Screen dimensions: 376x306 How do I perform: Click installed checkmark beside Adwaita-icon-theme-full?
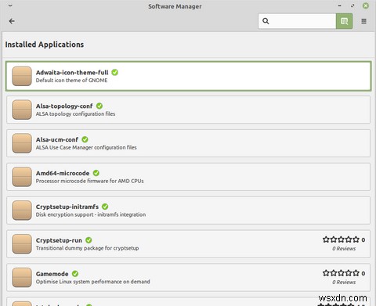pos(114,72)
